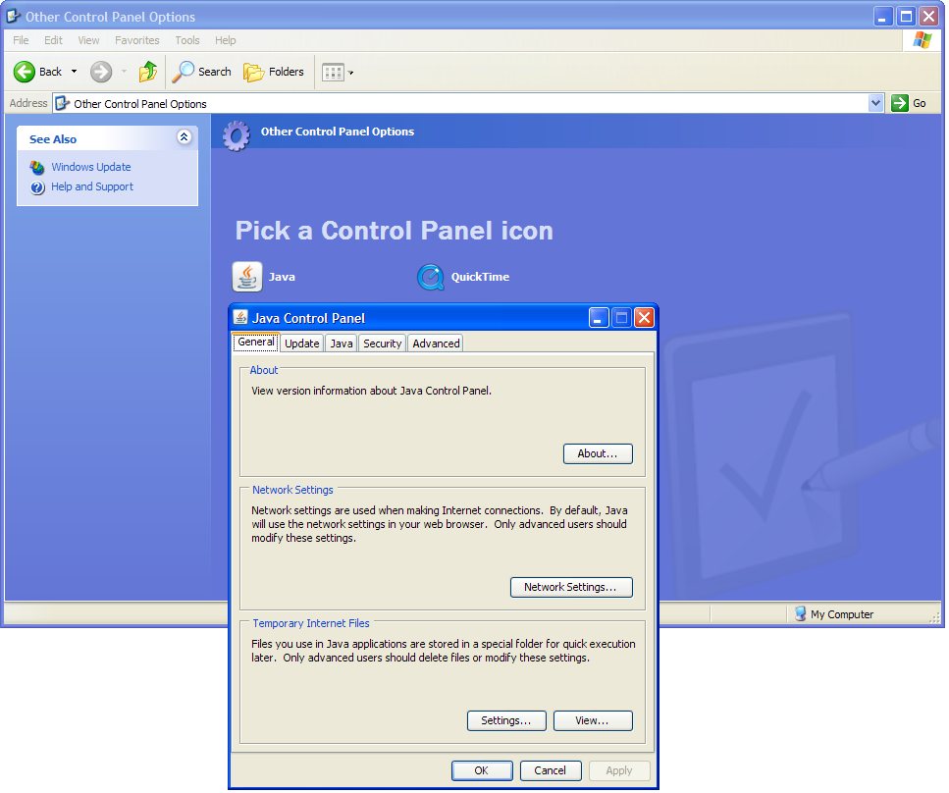Image resolution: width=949 pixels, height=793 pixels.
Task: Click the 'See Also' panel header text
Action: click(x=53, y=139)
